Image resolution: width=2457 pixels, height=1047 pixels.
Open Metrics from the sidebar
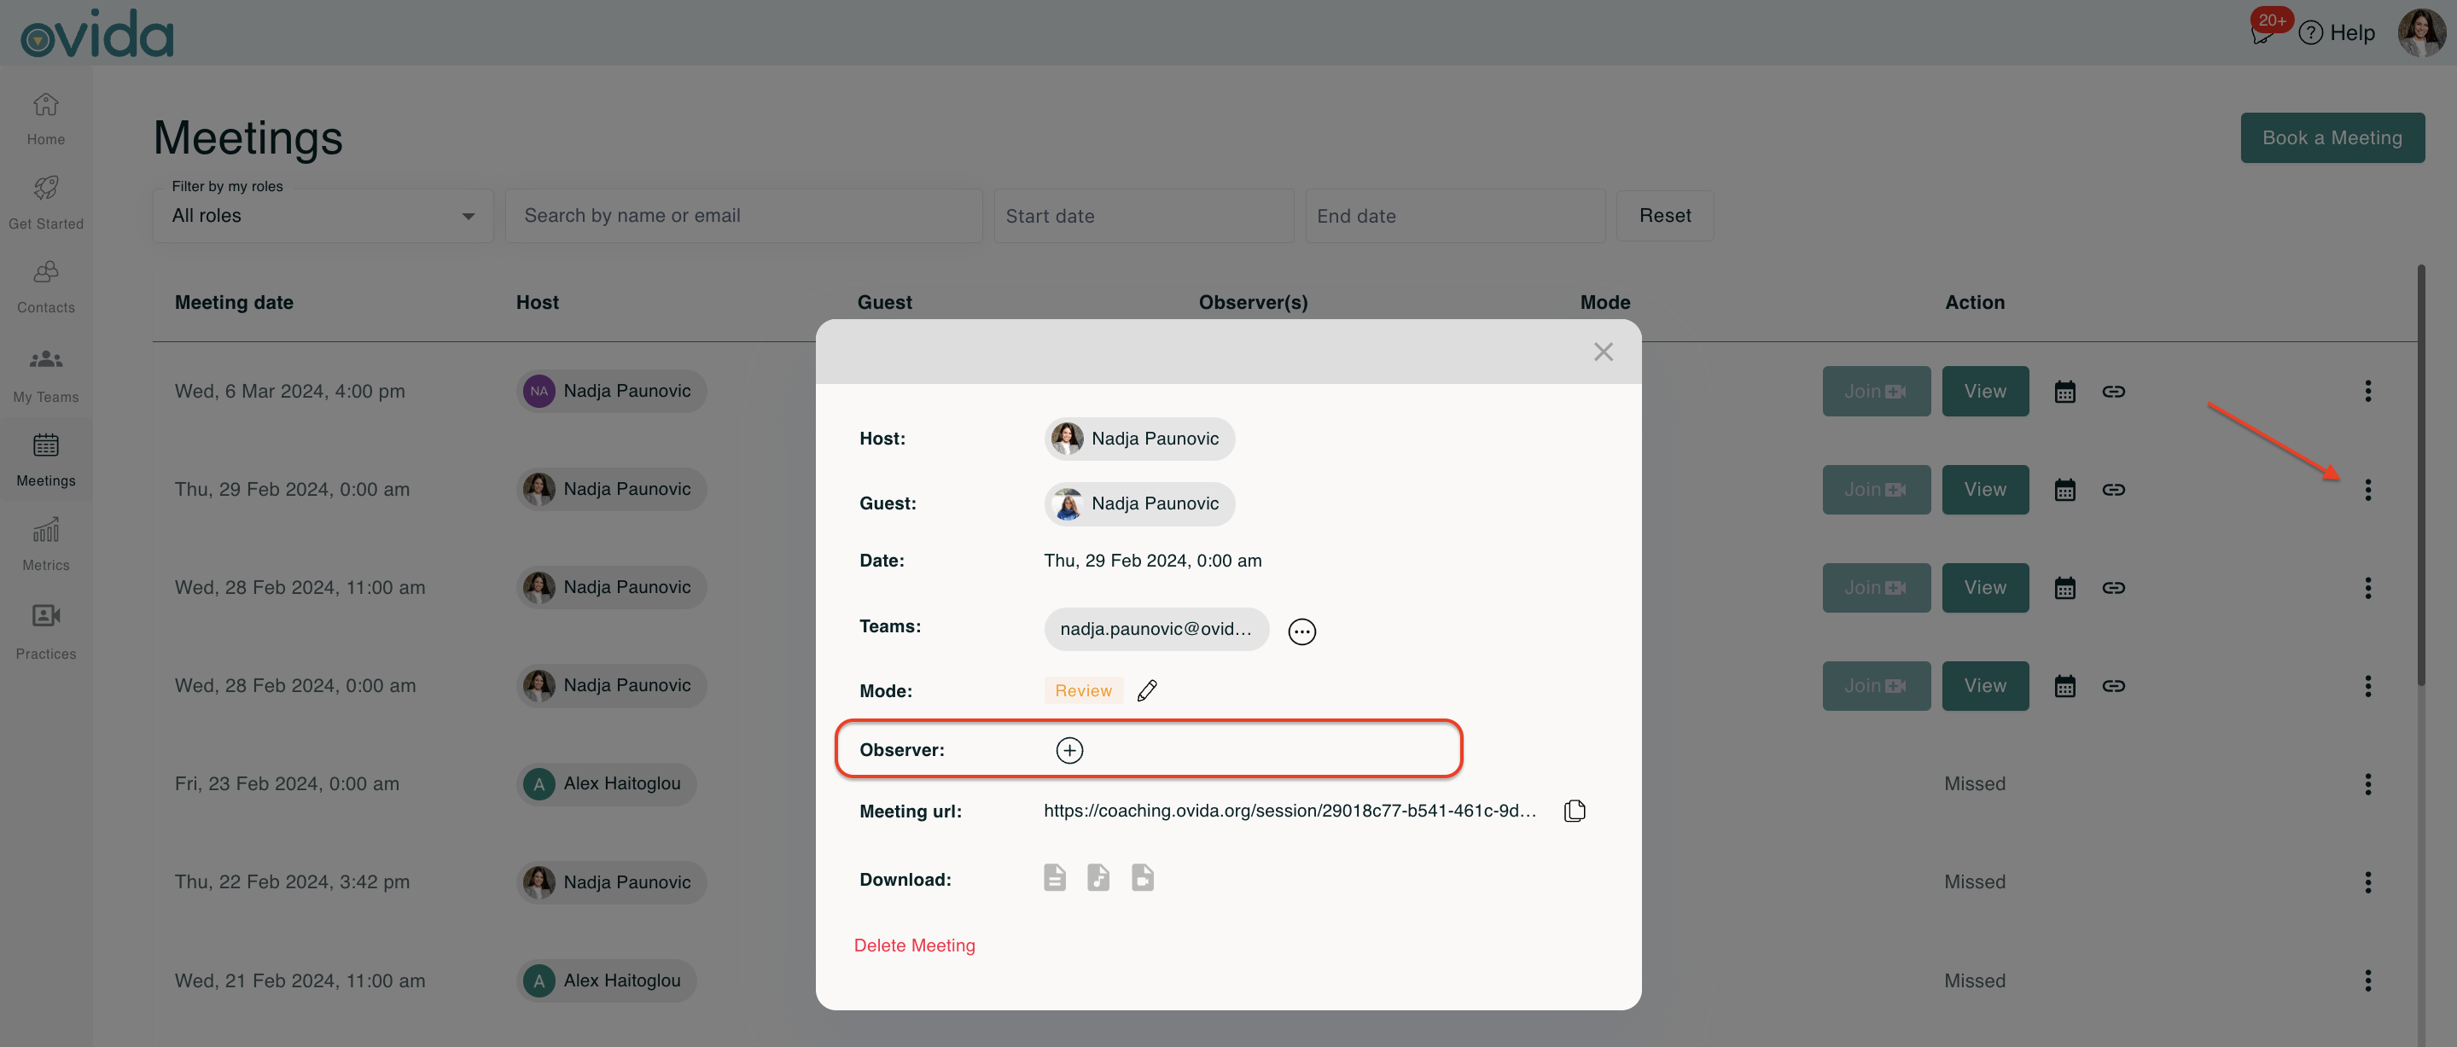click(x=46, y=544)
